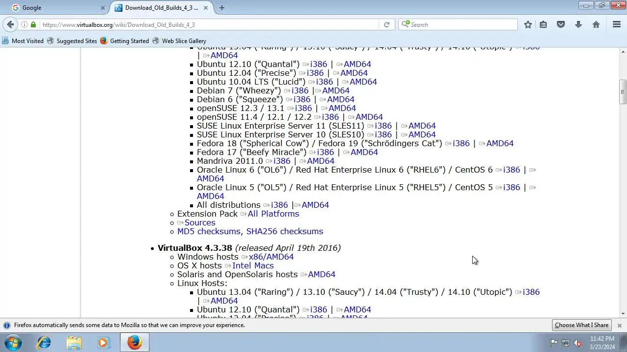Screen dimensions: 627x352
Task: Open SLES10 i386 download link
Action: pyautogui.click(x=383, y=134)
